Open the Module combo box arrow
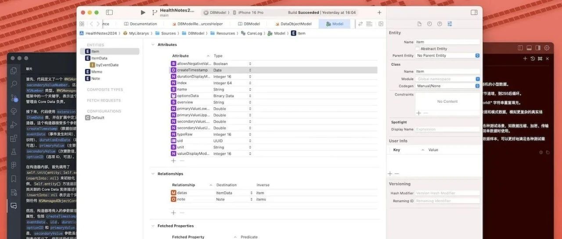Viewport: 562px width, 239px height. pos(478,79)
